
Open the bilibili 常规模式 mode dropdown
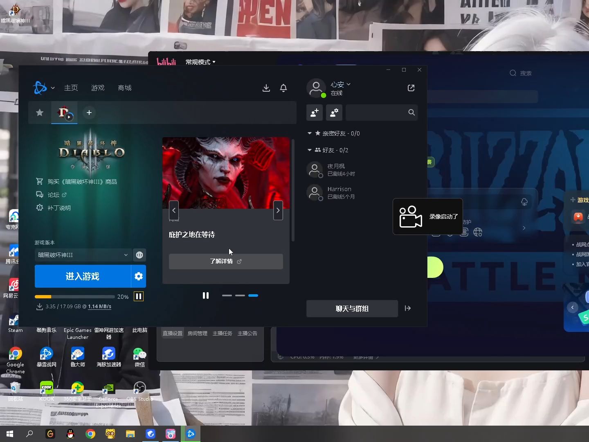(200, 62)
